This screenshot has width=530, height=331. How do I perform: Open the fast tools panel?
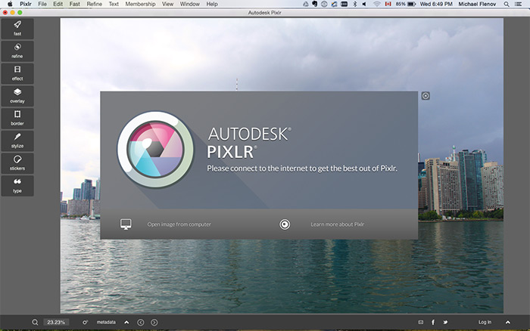coord(17,28)
